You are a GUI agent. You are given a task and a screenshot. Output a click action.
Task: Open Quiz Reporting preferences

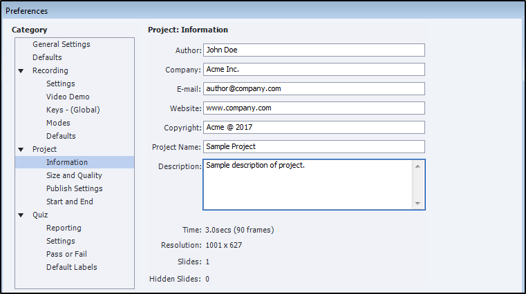tap(64, 228)
